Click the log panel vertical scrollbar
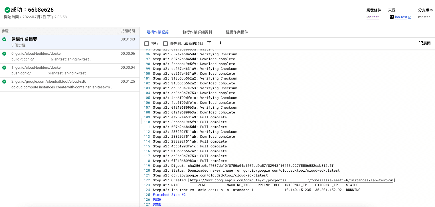435x207 pixels. click(140, 121)
